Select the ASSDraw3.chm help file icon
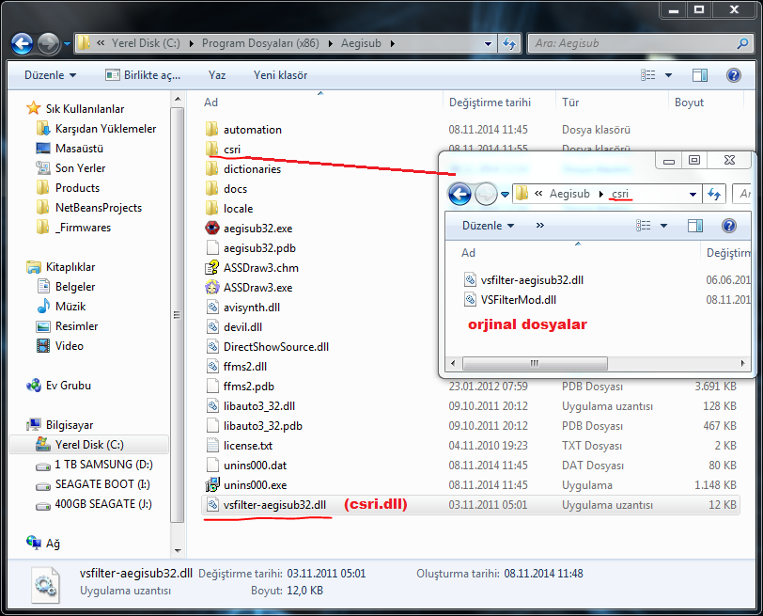This screenshot has height=616, width=763. click(x=212, y=268)
